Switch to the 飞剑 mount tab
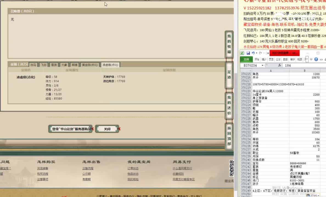326x197 pixels. (x=44, y=65)
